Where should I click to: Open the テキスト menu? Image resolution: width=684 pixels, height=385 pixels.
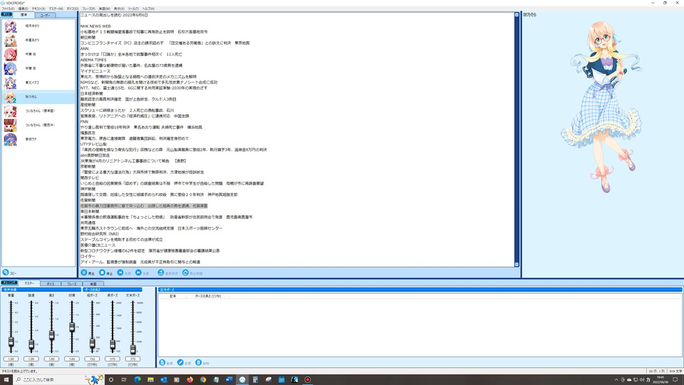tap(38, 9)
